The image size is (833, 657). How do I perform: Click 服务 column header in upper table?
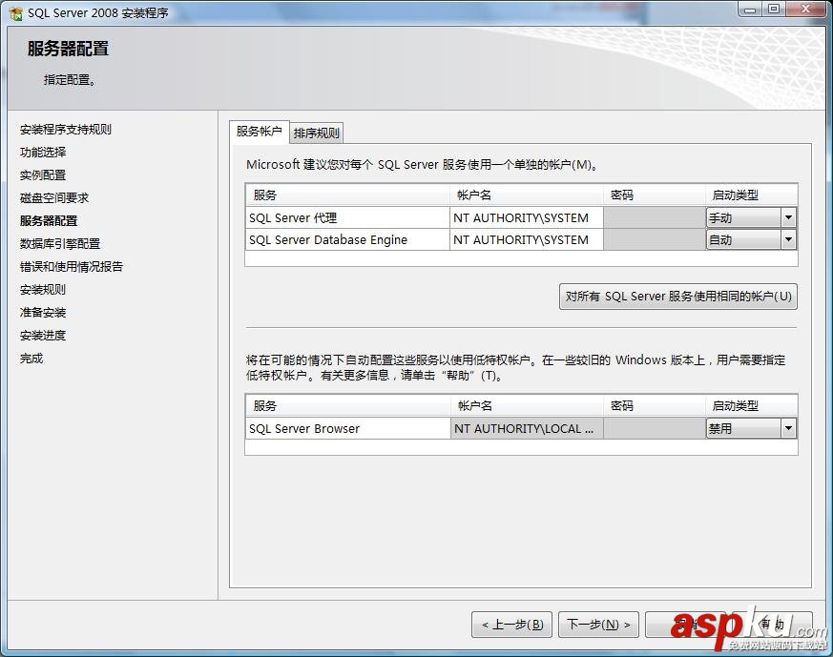[348, 195]
